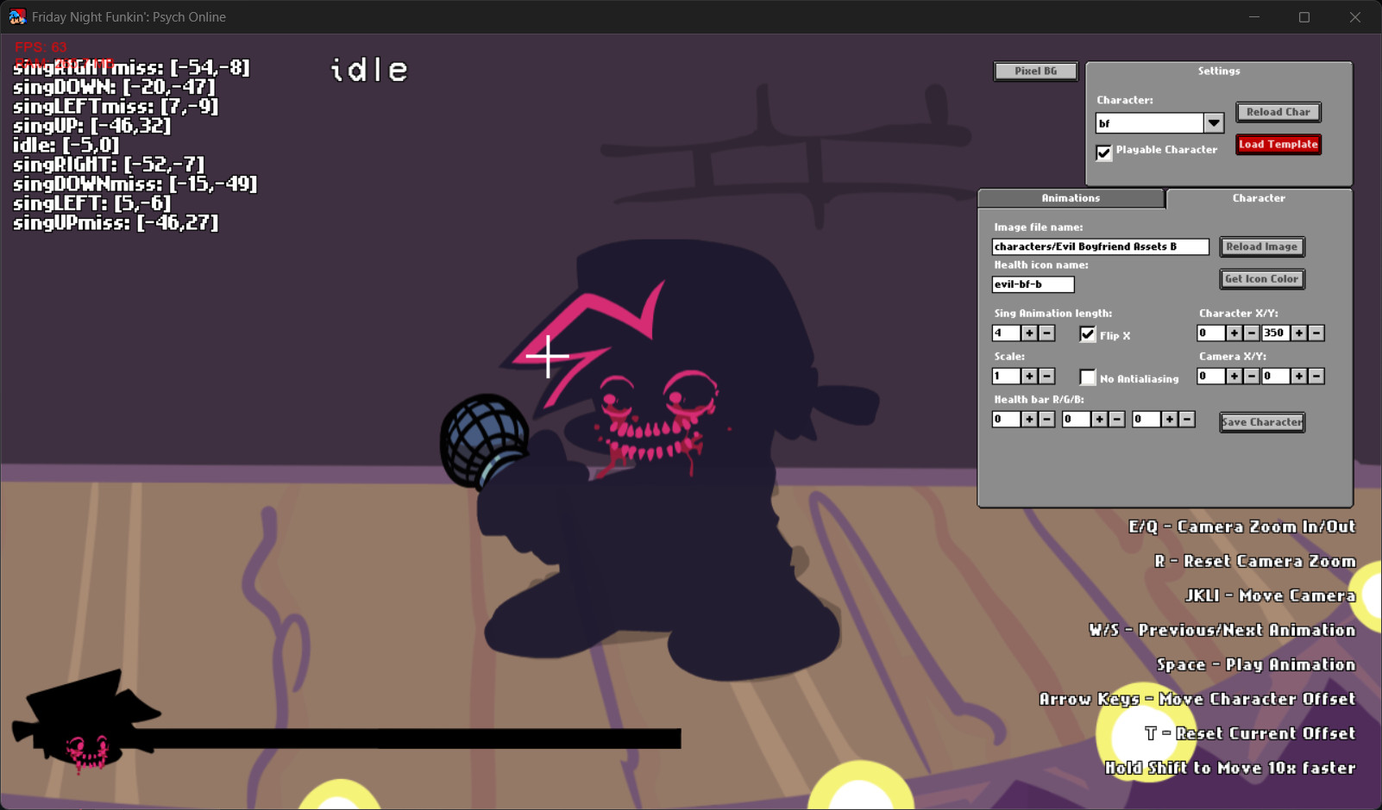Click the "singLEFT: [5,-6]" offset text
1382x810 pixels.
point(92,203)
